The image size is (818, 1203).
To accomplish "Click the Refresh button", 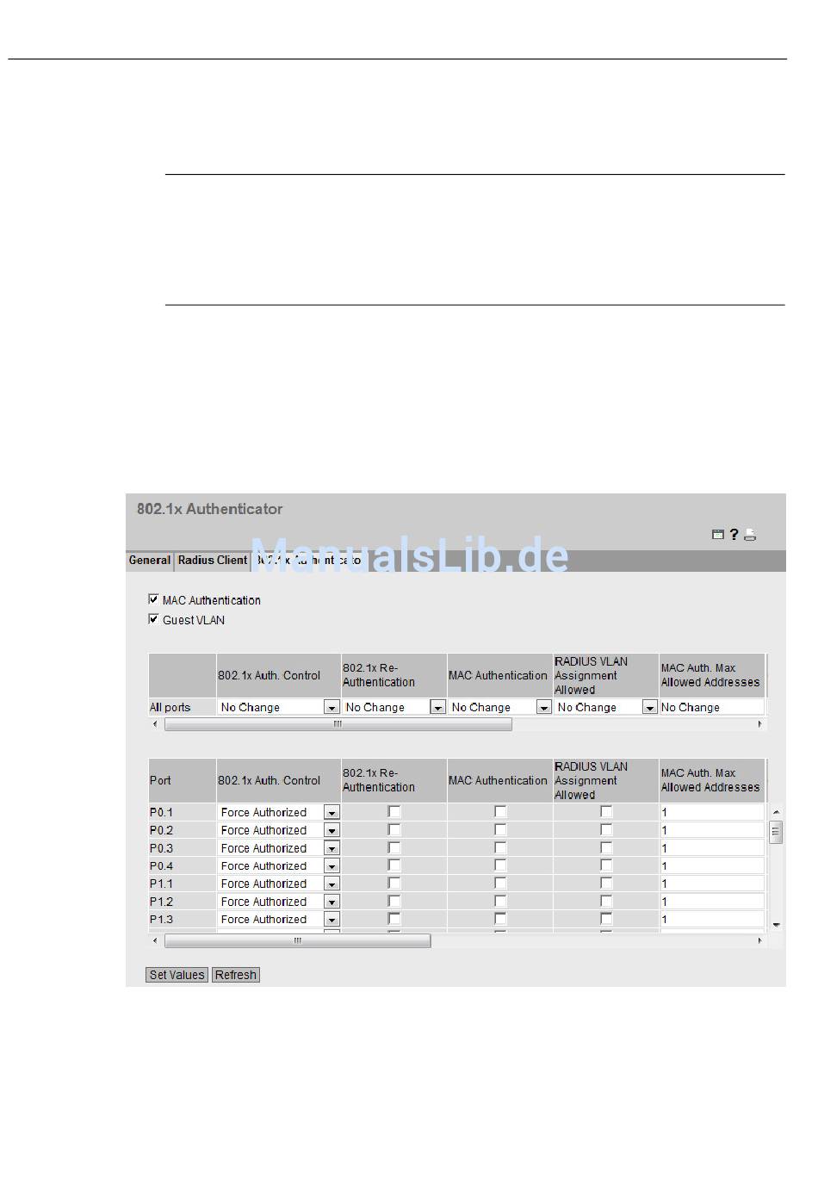I will tap(236, 975).
